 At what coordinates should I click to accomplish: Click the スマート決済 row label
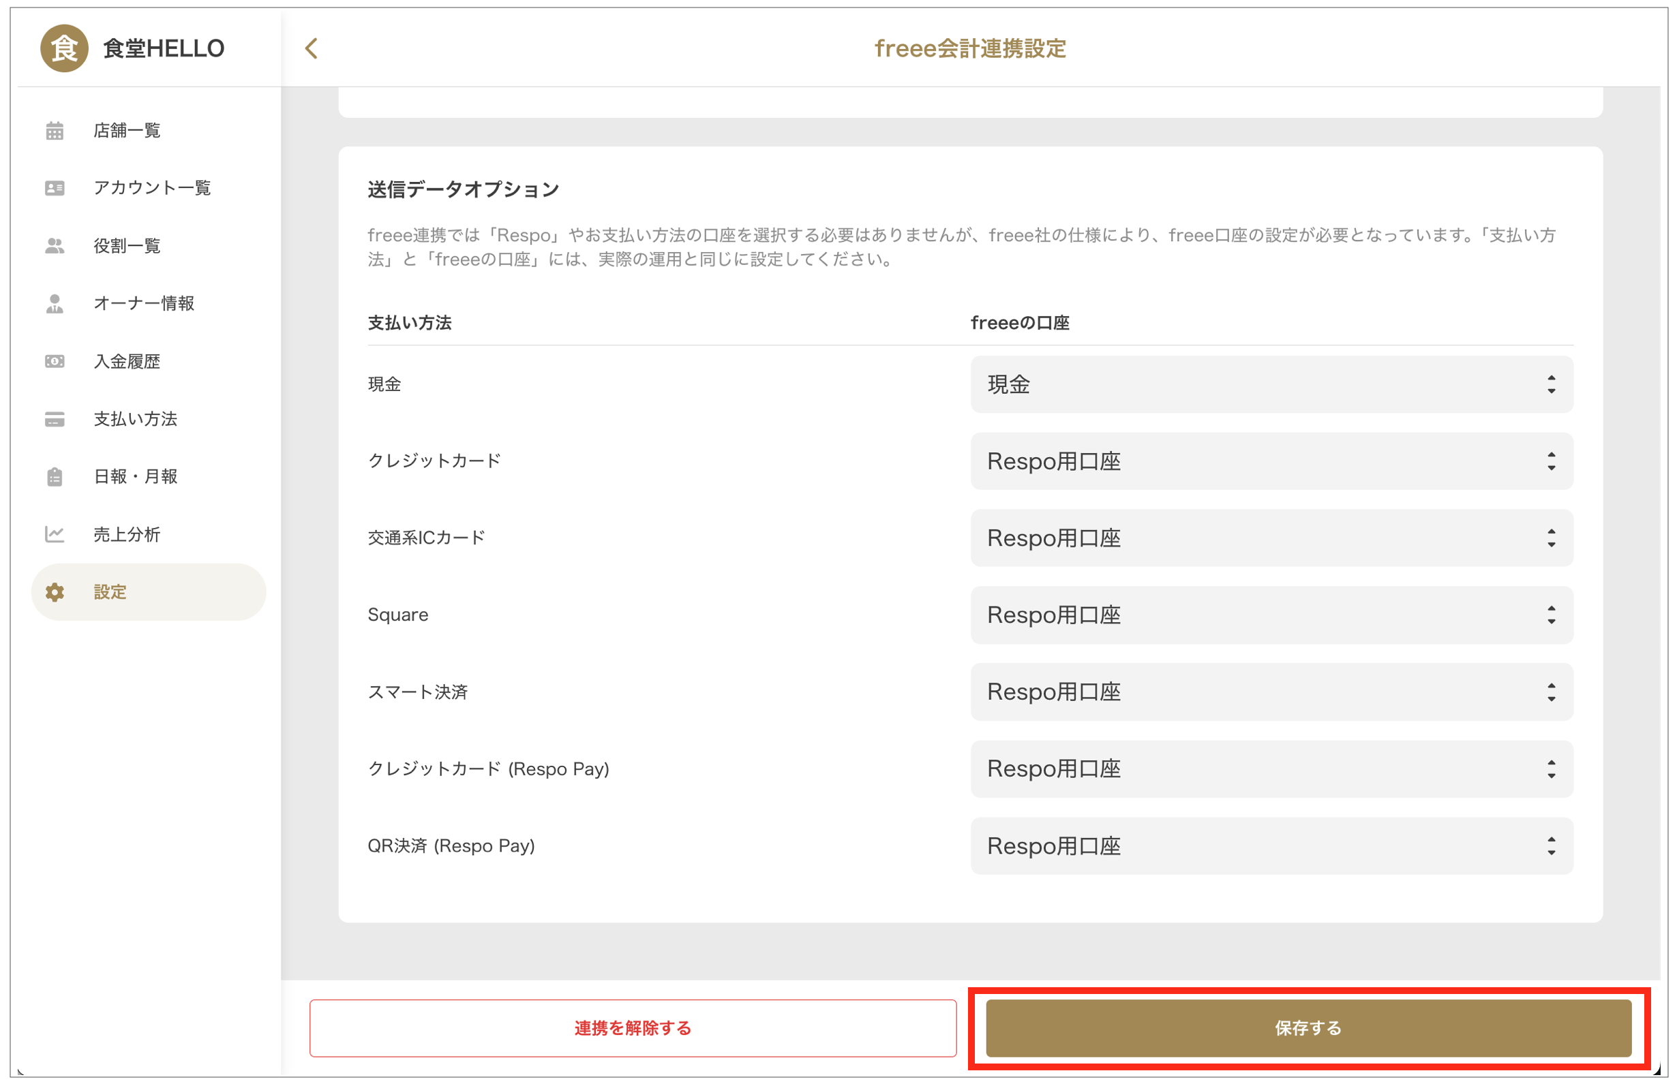coord(417,692)
